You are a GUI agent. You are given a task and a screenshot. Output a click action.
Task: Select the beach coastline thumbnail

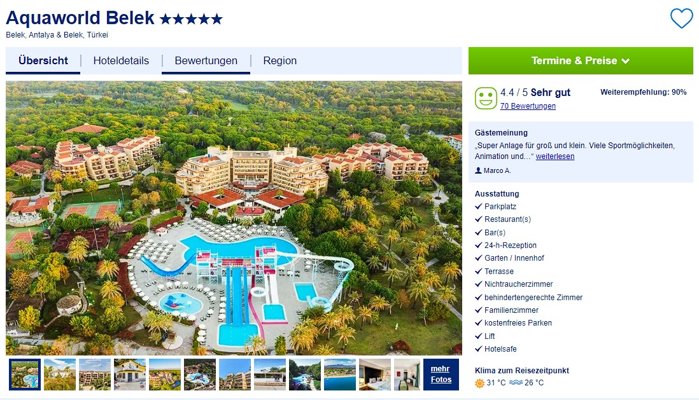(340, 375)
